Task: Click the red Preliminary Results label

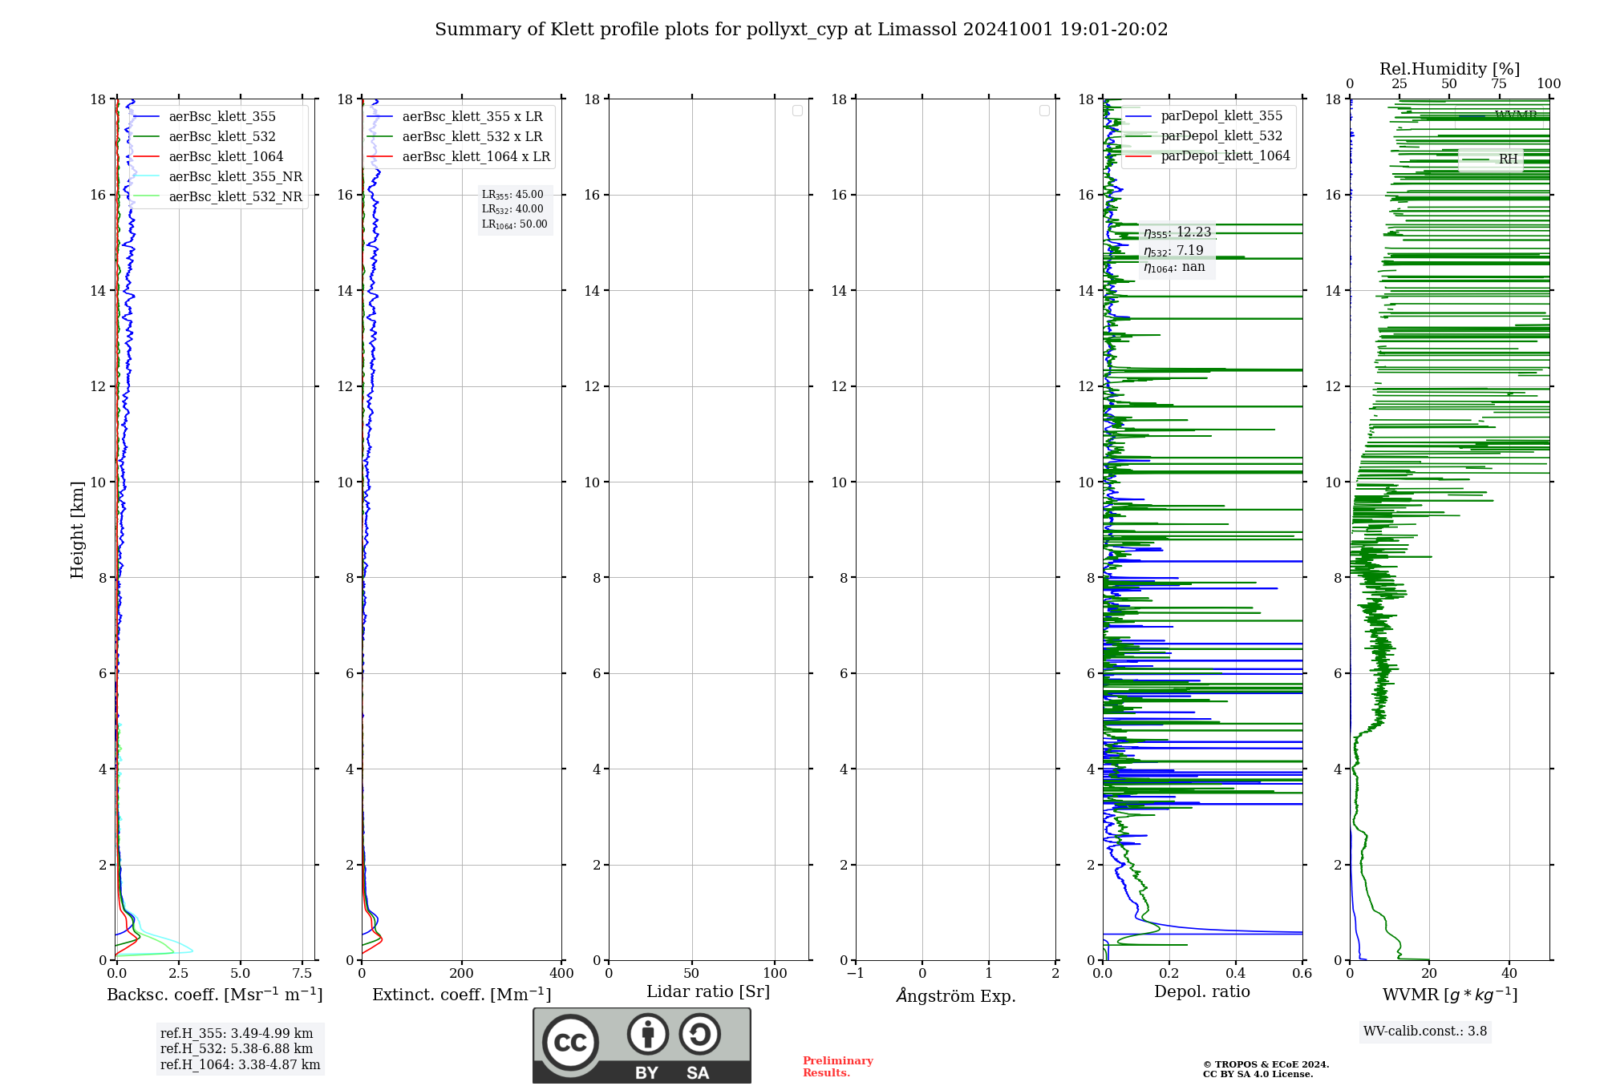Action: point(838,1067)
